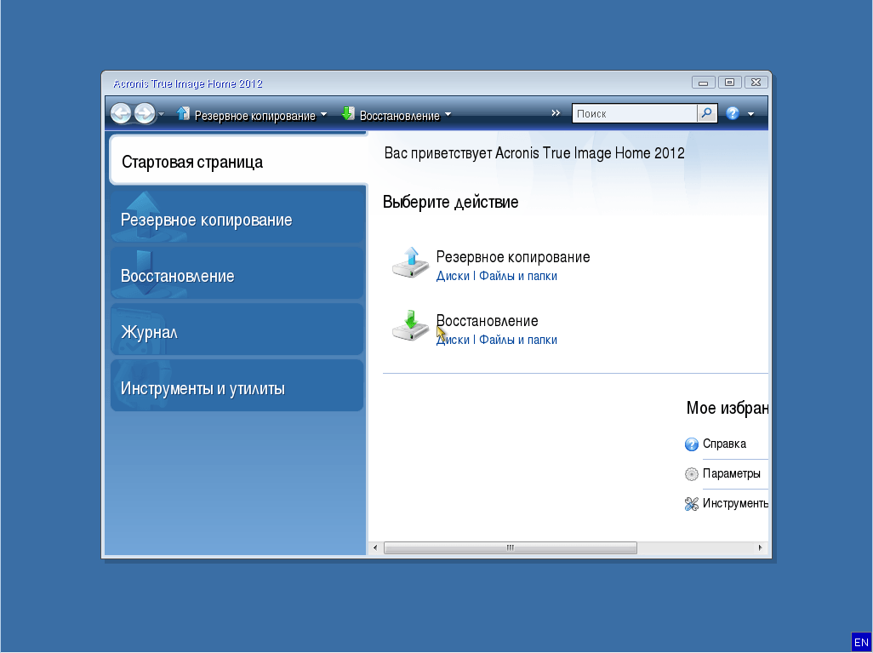Select the Стартовая страница sidebar tab

coord(238,160)
